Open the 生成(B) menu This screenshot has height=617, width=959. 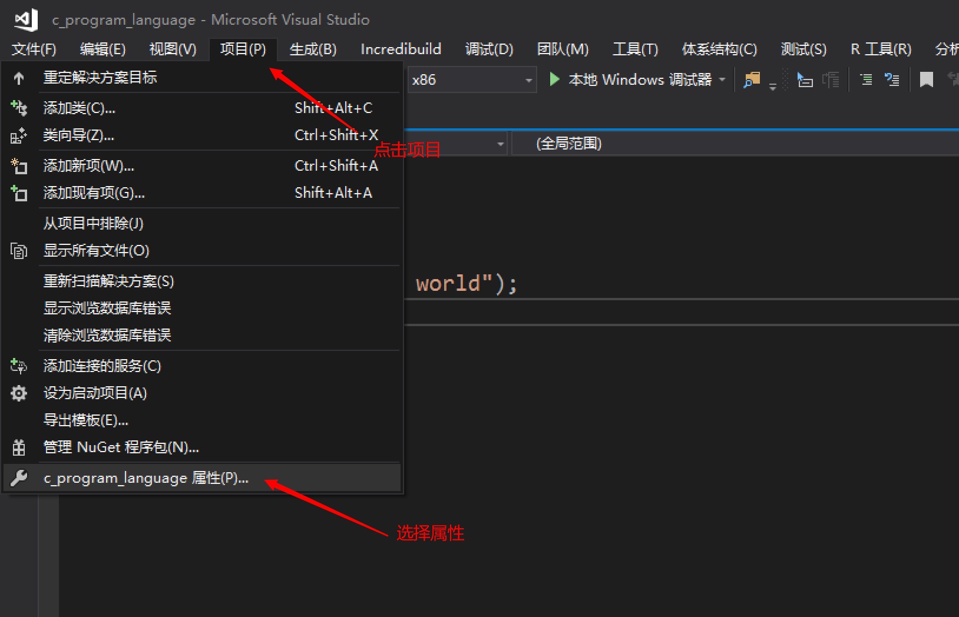tap(313, 49)
